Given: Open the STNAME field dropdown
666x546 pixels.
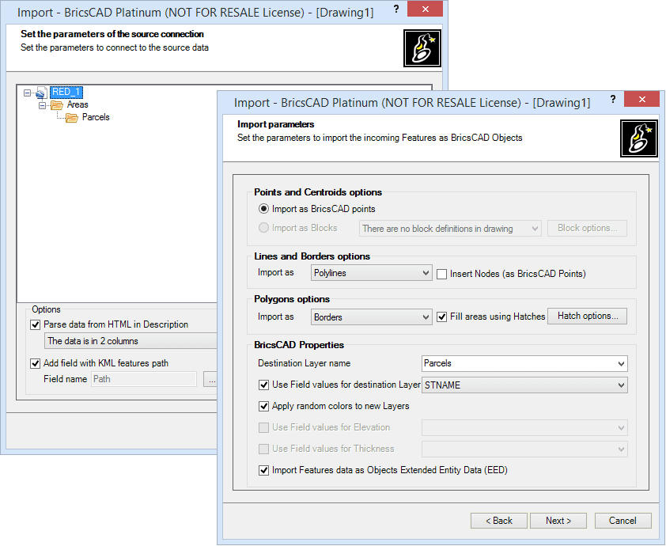Looking at the screenshot, I should coord(524,385).
